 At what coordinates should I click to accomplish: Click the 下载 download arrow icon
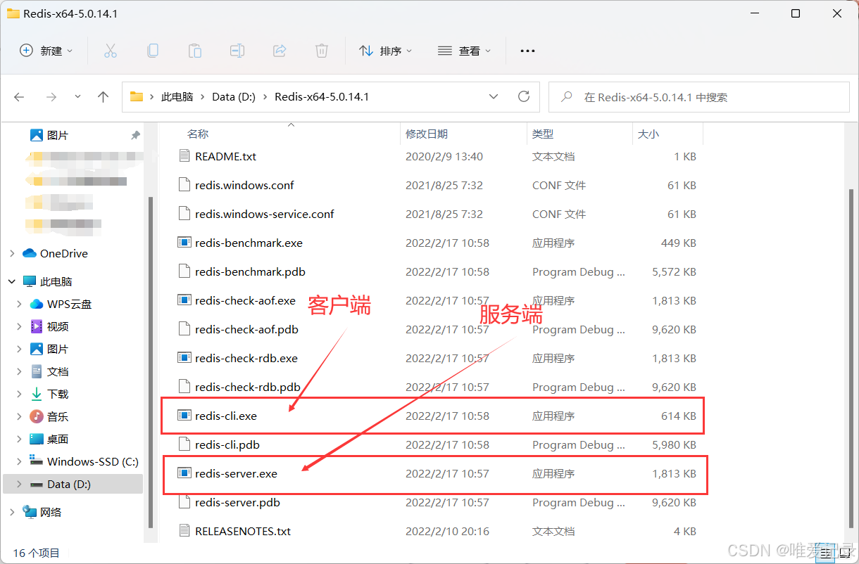[x=37, y=394]
